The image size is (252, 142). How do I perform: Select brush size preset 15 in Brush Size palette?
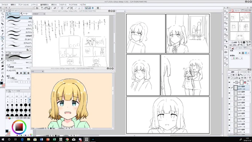pyautogui.click(x=12, y=105)
